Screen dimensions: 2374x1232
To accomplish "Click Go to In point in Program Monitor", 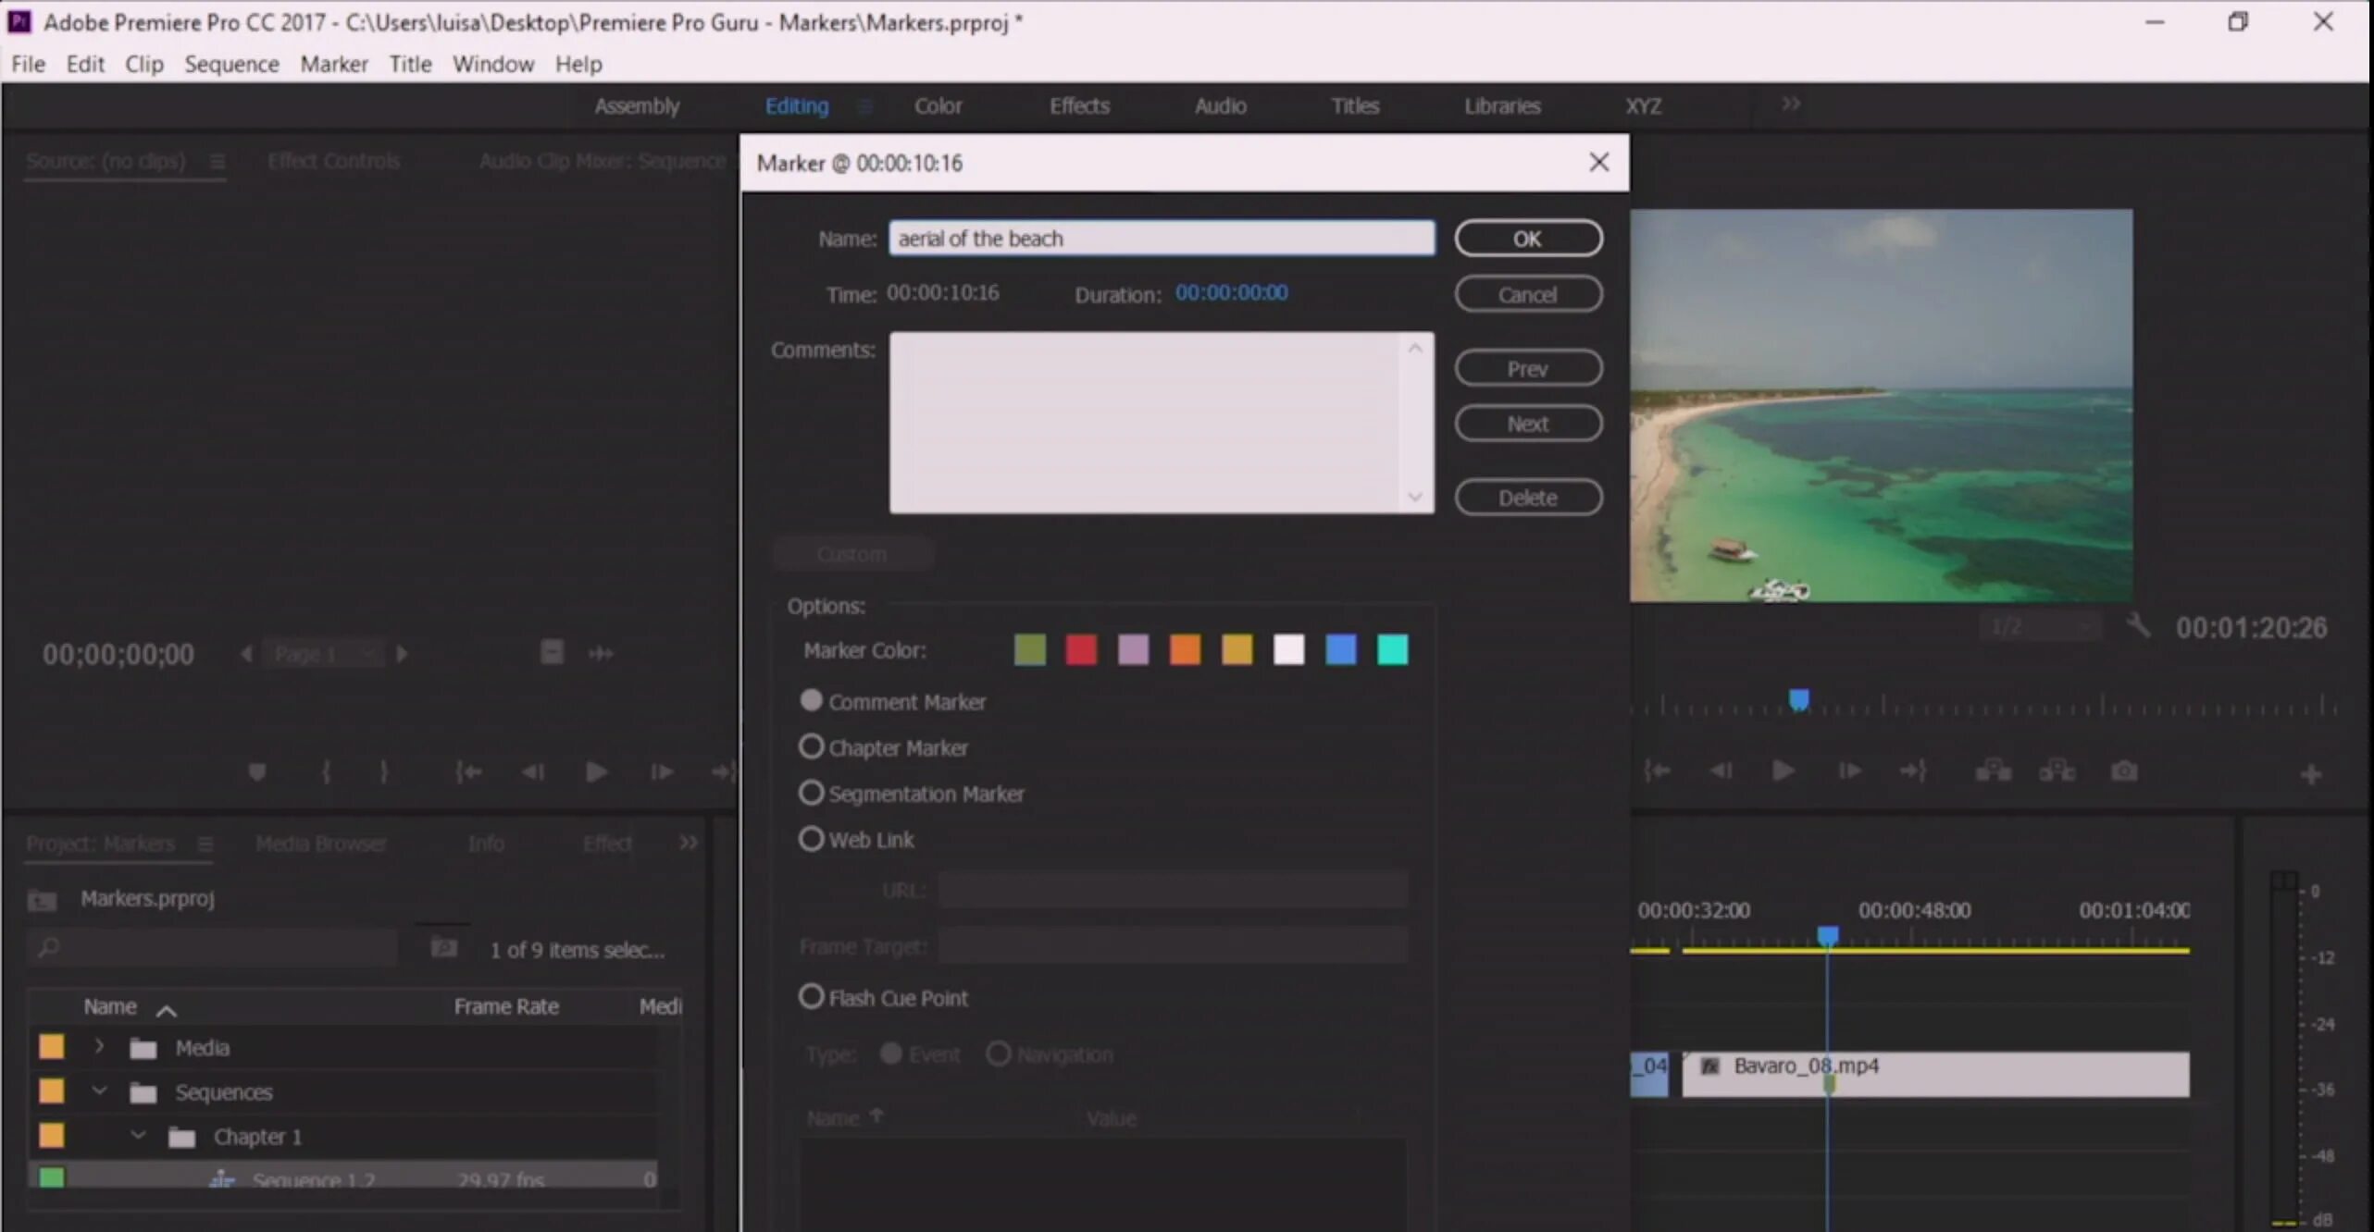I will pyautogui.click(x=1657, y=770).
